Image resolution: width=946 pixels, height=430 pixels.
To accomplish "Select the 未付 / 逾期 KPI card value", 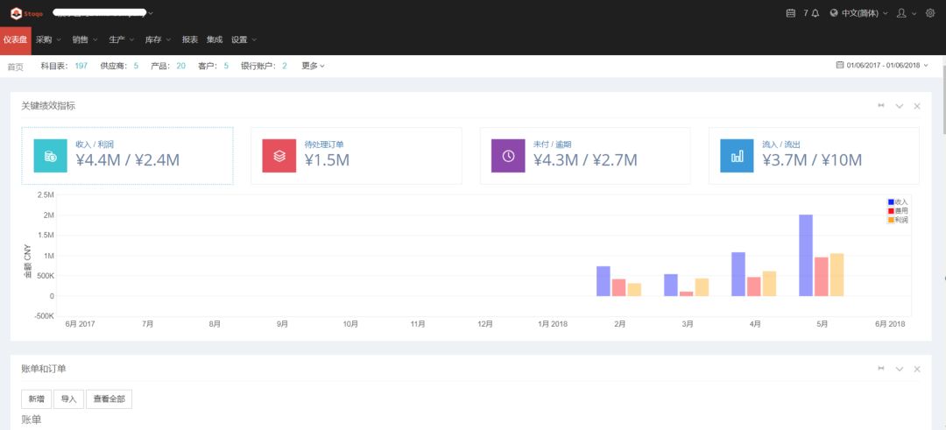I will [x=585, y=159].
